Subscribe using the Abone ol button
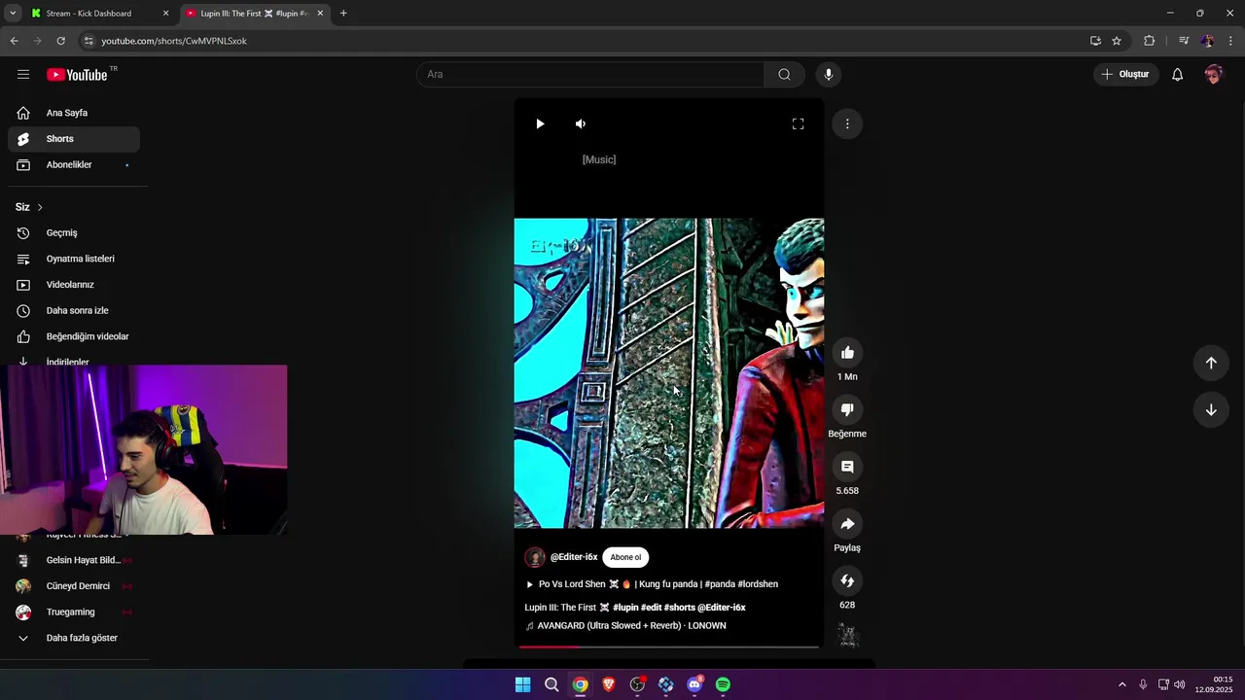This screenshot has height=700, width=1245. click(625, 557)
